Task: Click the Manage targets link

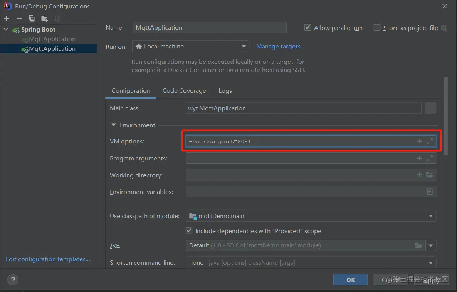Action: pos(281,47)
